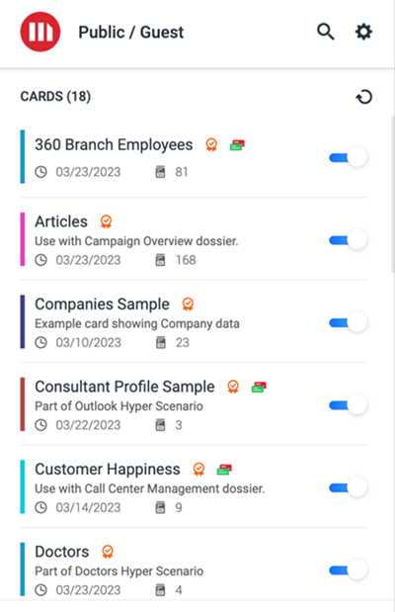Click the vertical scrollbar on the right
This screenshot has height=612, width=395.
click(x=393, y=194)
